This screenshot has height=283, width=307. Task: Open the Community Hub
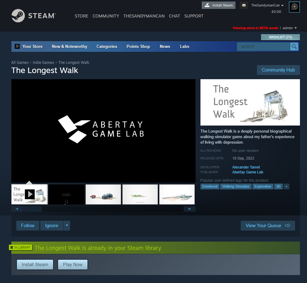point(278,70)
